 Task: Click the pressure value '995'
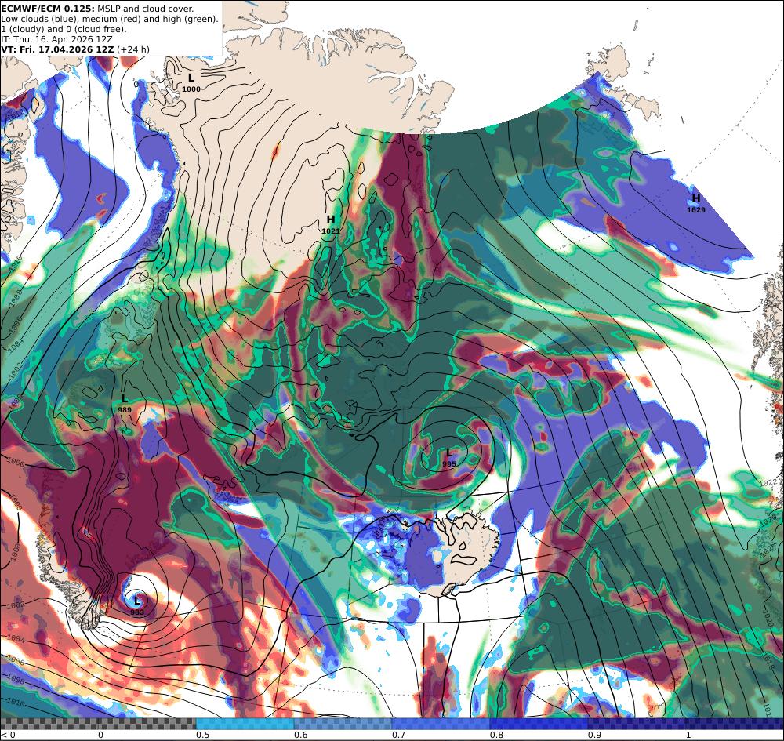click(x=449, y=464)
